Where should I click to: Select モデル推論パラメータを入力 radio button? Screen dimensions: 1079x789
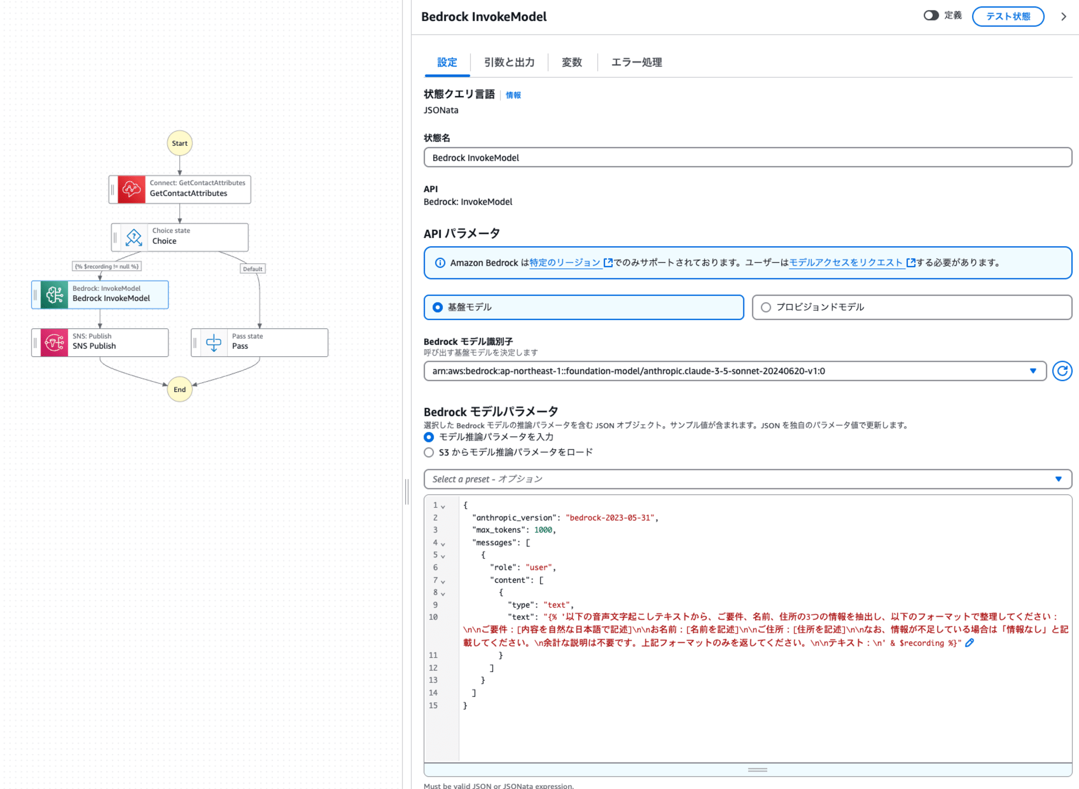pyautogui.click(x=429, y=437)
